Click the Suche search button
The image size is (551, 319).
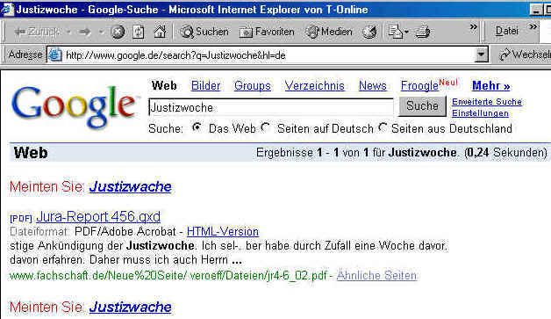422,106
